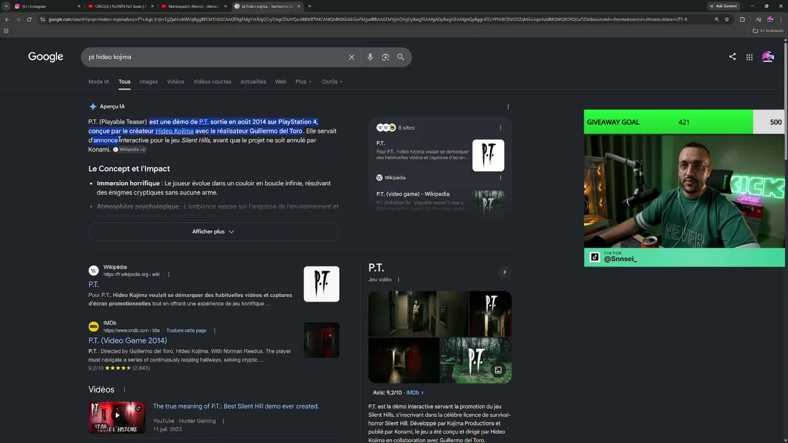This screenshot has height=443, width=788.
Task: Click Traduire cette page for the IMDb result
Action: [186, 330]
